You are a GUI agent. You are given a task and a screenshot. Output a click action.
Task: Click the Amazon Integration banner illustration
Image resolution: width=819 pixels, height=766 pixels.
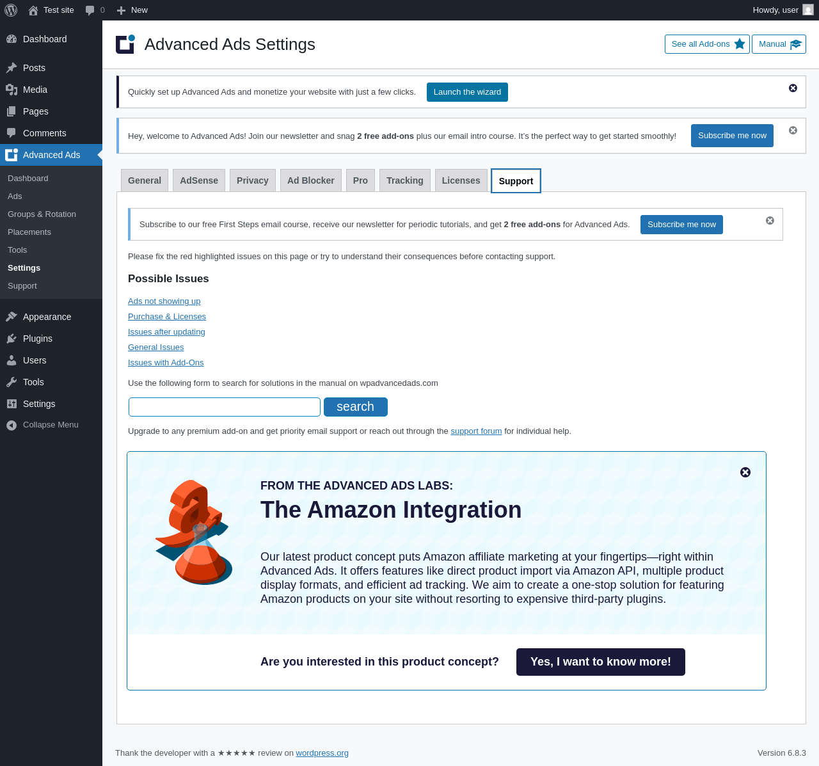(194, 532)
